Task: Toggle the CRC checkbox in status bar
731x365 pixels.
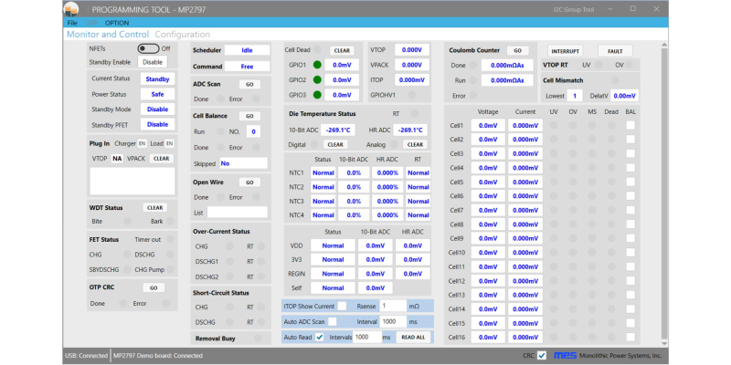Action: point(541,356)
